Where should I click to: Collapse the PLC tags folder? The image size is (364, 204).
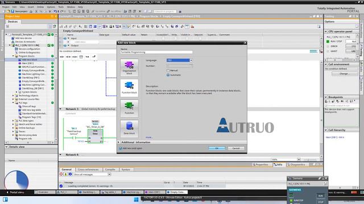13,103
